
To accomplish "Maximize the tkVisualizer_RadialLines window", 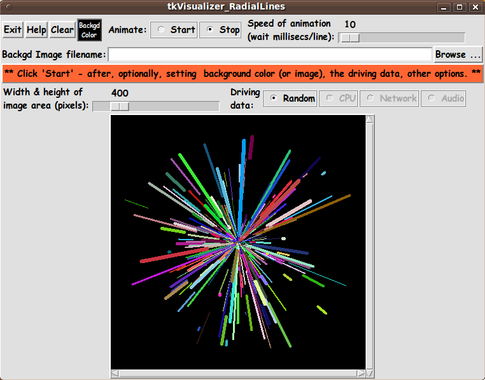I will click(460, 7).
